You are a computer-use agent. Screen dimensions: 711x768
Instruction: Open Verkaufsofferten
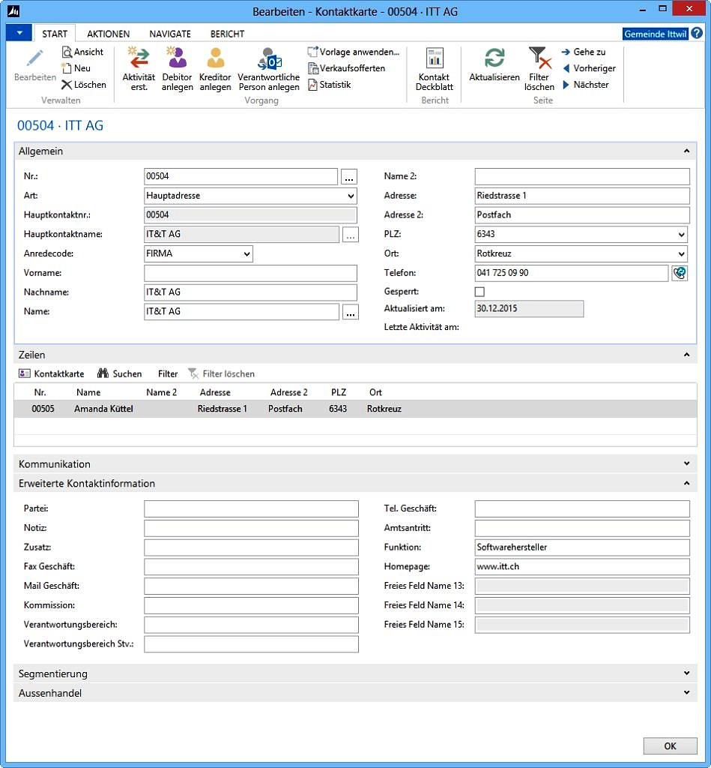click(346, 68)
